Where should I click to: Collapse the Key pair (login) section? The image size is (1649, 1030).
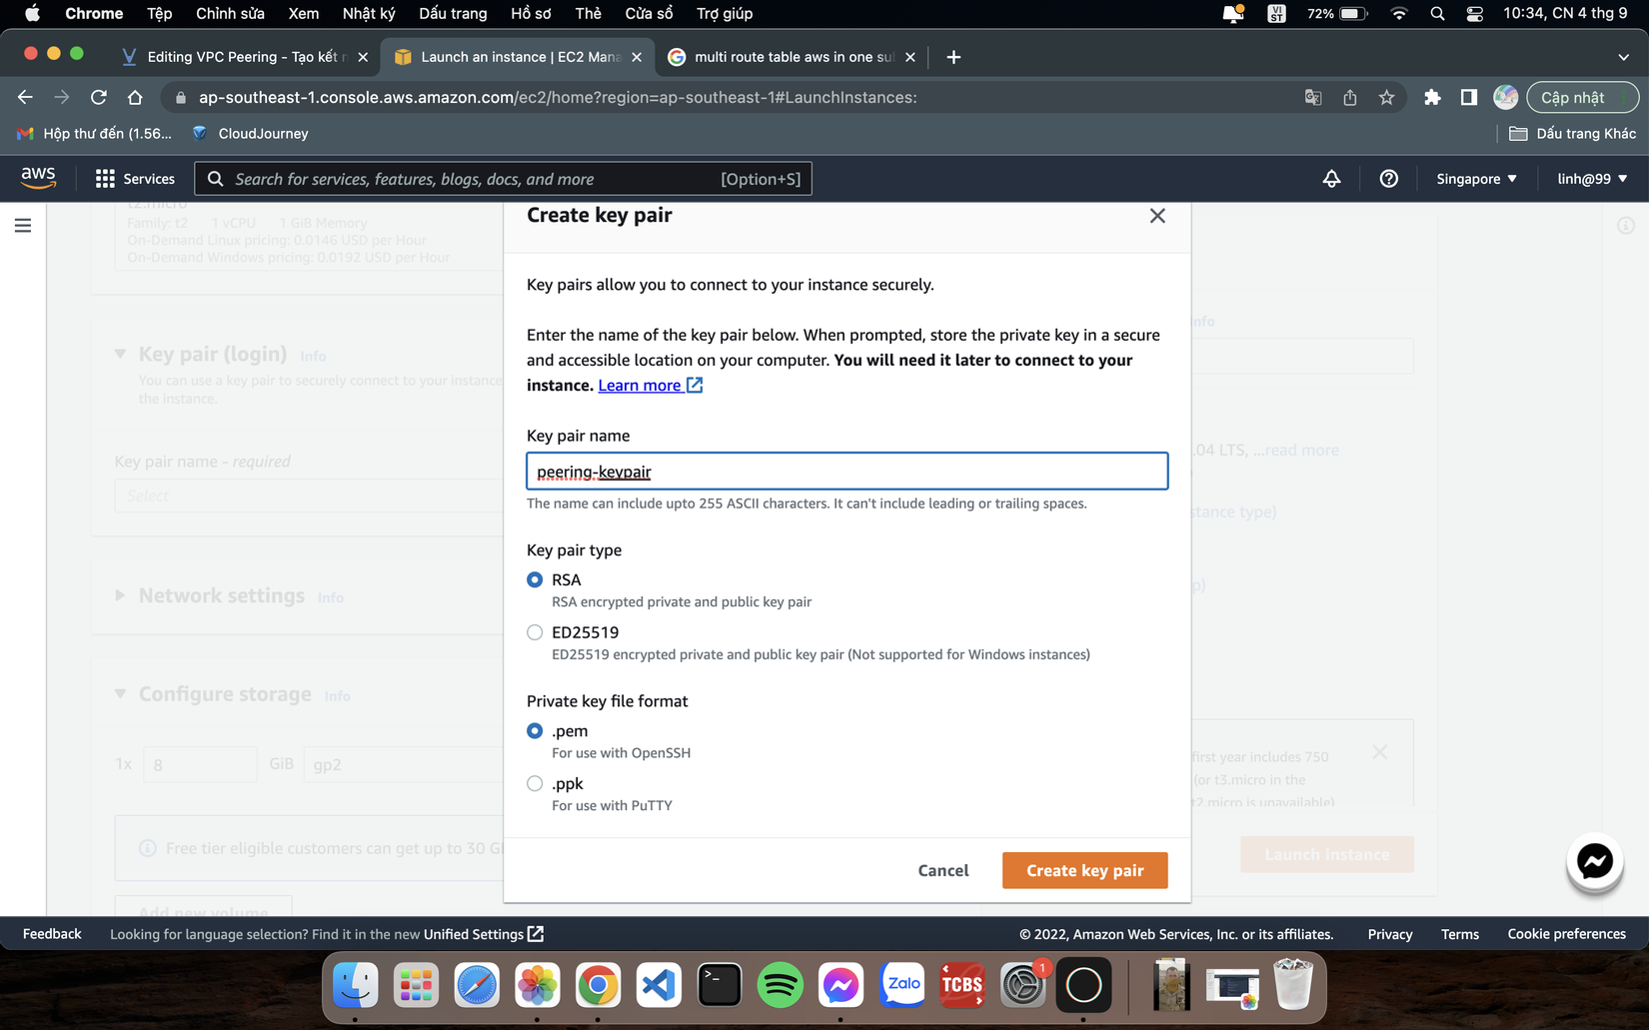pyautogui.click(x=120, y=354)
